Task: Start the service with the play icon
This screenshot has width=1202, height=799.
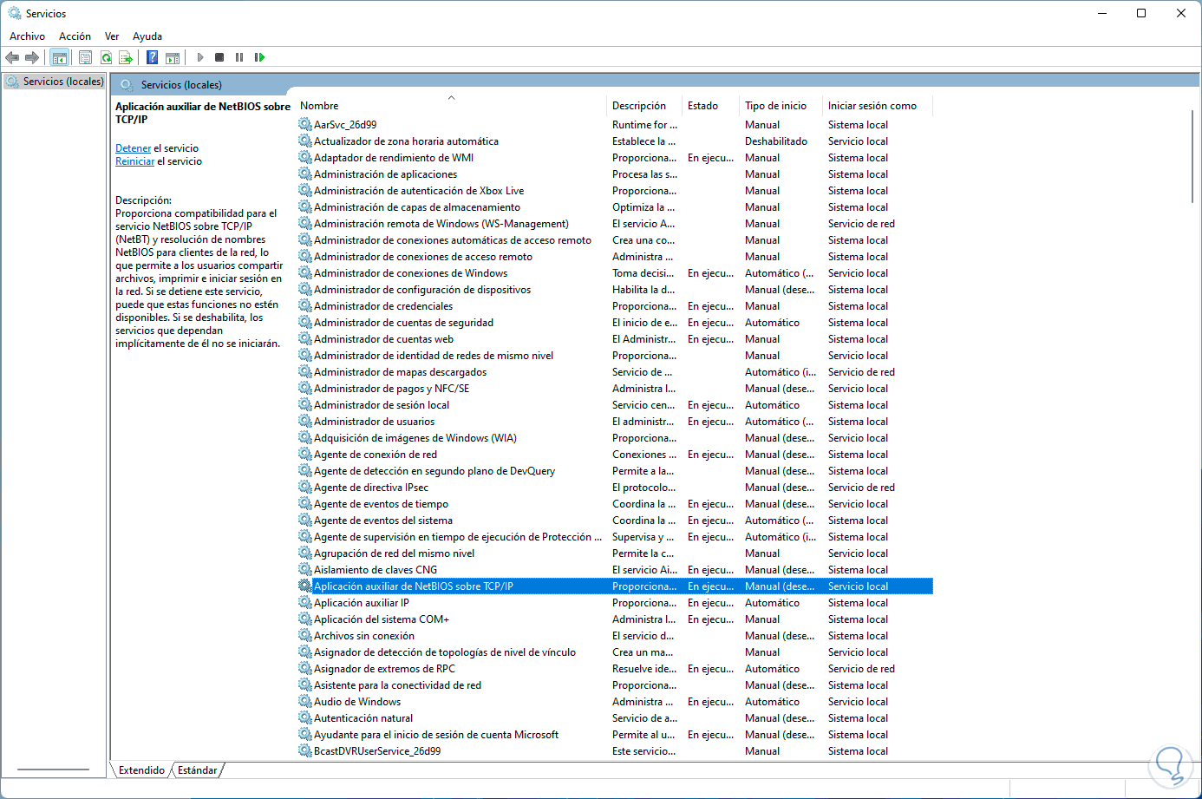Action: pos(200,57)
